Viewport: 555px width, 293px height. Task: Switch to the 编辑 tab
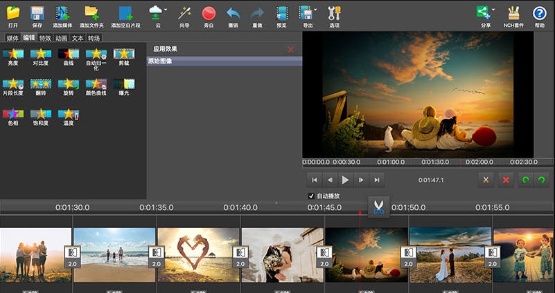(29, 38)
